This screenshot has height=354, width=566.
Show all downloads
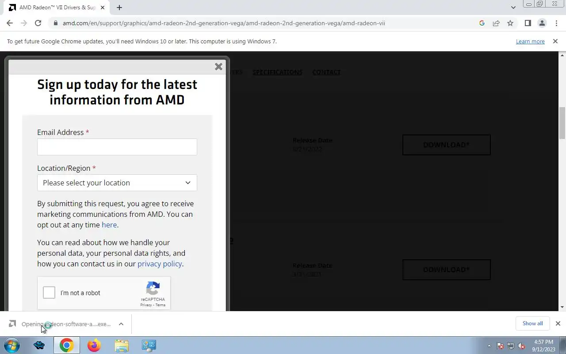pyautogui.click(x=532, y=323)
